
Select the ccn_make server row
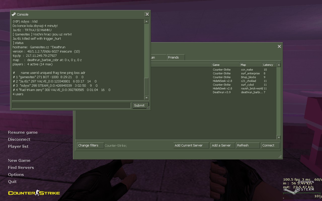click(214, 70)
